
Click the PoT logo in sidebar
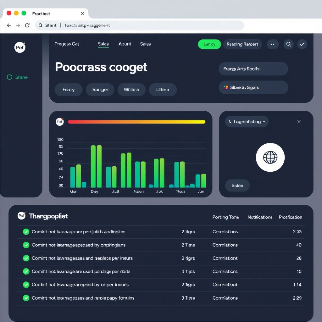(20, 47)
